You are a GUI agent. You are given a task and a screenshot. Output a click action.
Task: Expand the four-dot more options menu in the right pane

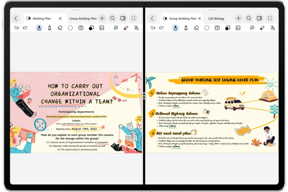[x=270, y=18]
